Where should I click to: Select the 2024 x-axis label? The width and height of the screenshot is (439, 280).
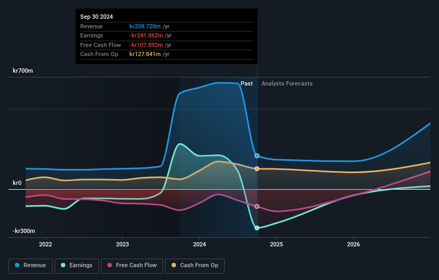pyautogui.click(x=199, y=244)
